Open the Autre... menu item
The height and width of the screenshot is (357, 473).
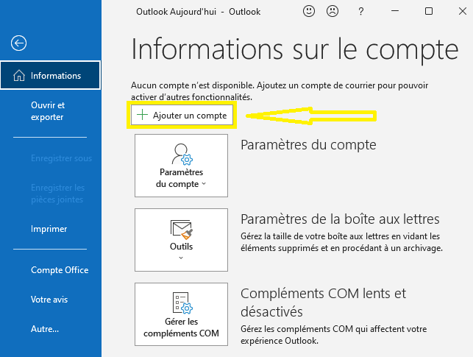(45, 328)
